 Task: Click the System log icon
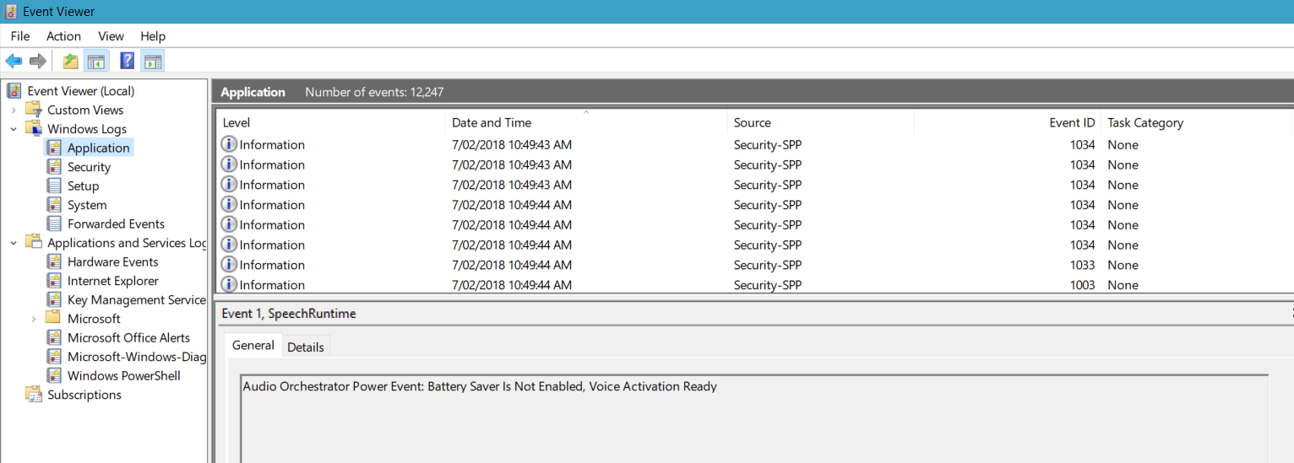pyautogui.click(x=54, y=205)
